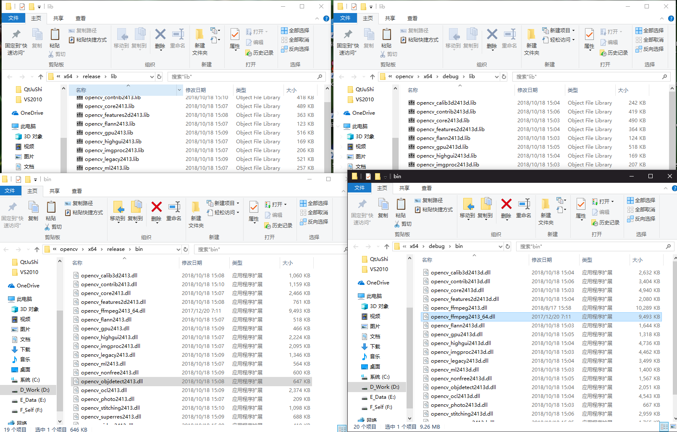The height and width of the screenshot is (432, 677).
Task: Expand address history dropdown in debug bin window
Action: tap(500, 247)
